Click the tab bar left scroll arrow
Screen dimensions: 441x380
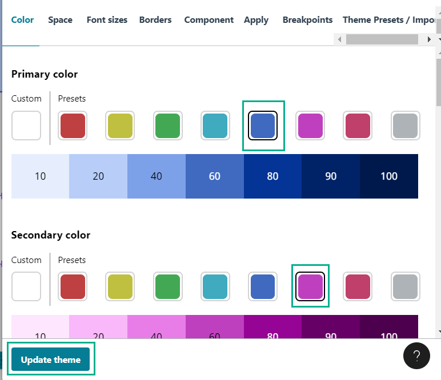[x=339, y=39]
